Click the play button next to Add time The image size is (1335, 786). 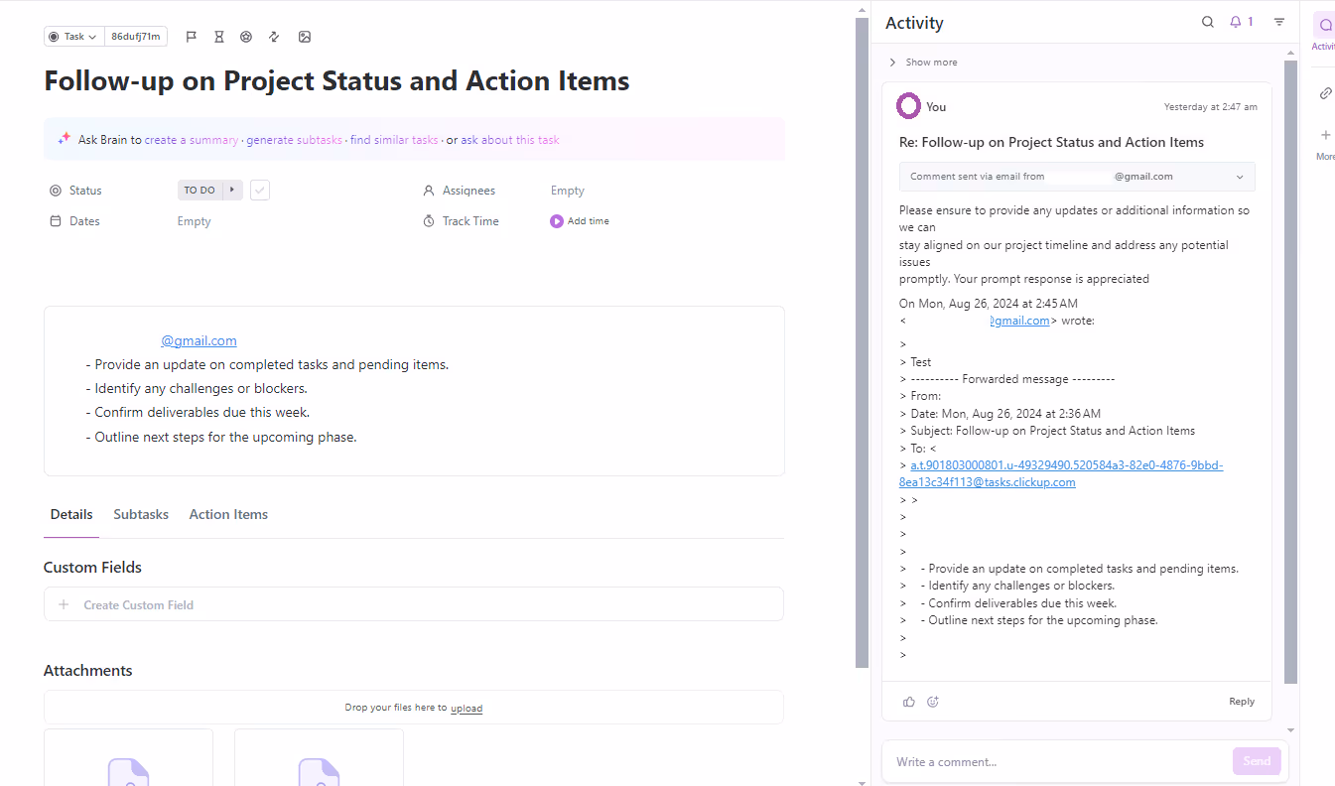point(557,221)
